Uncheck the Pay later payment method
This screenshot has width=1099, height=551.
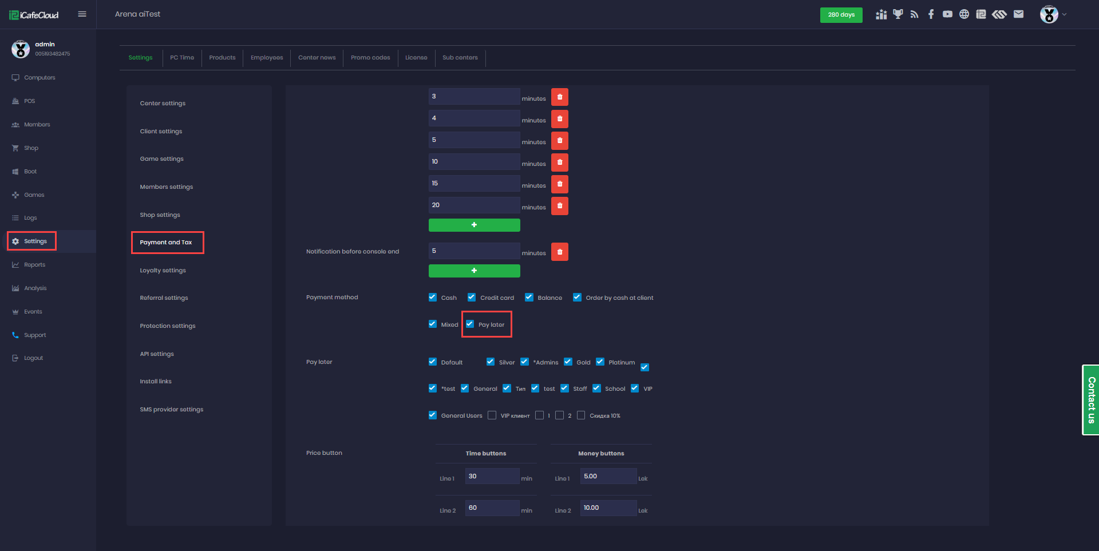(x=470, y=324)
